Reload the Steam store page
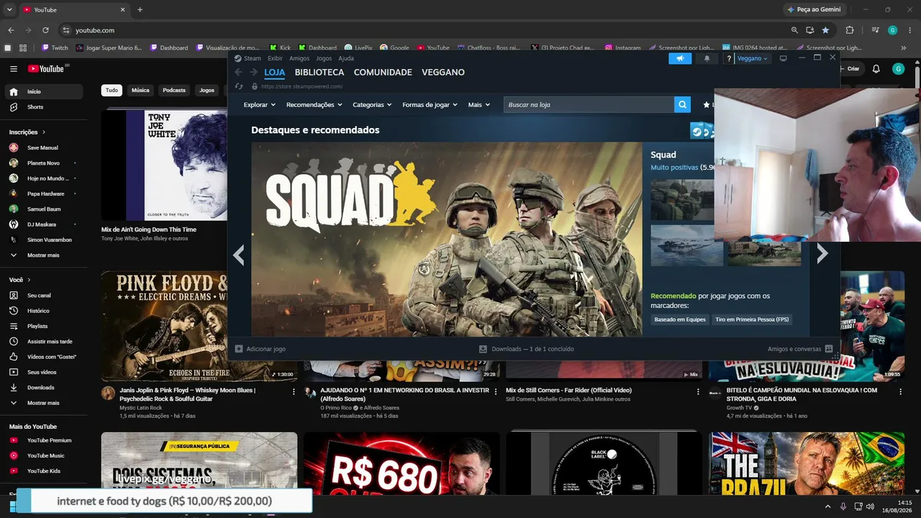 (x=239, y=86)
